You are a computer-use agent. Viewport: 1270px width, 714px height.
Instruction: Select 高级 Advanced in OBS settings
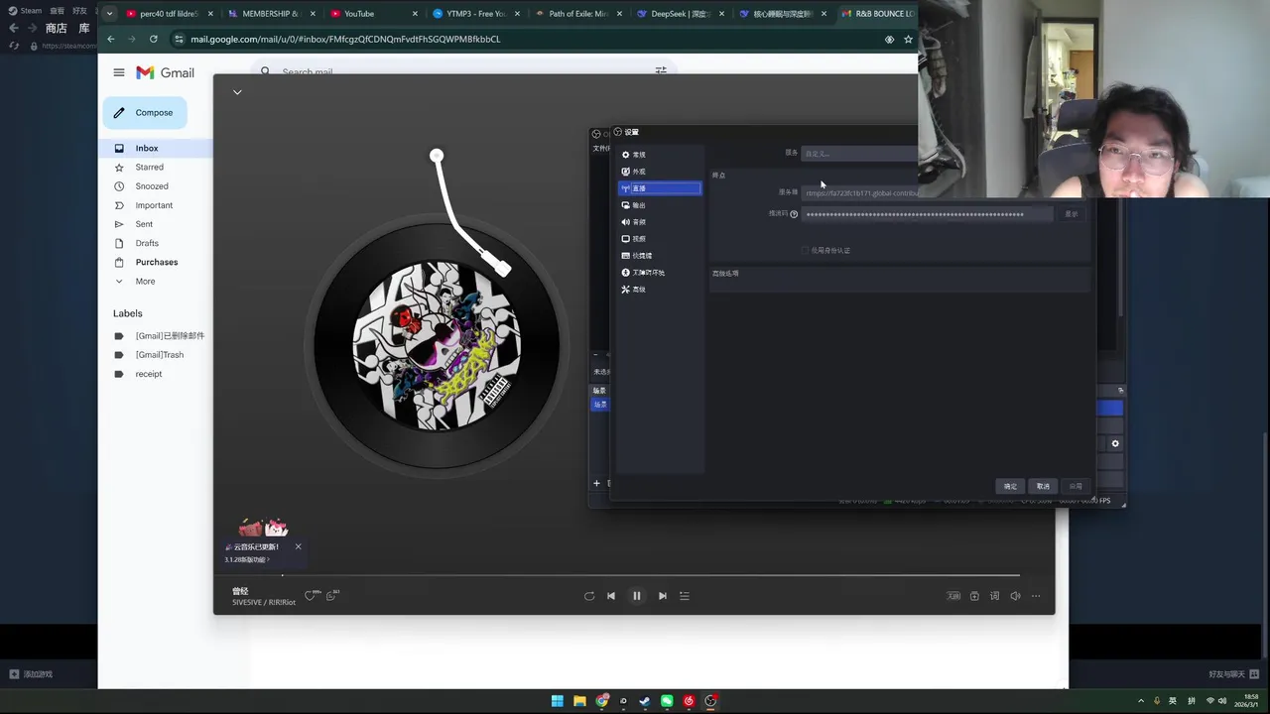660,290
